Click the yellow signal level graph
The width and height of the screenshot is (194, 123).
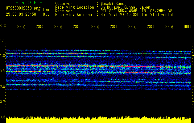[99, 120]
